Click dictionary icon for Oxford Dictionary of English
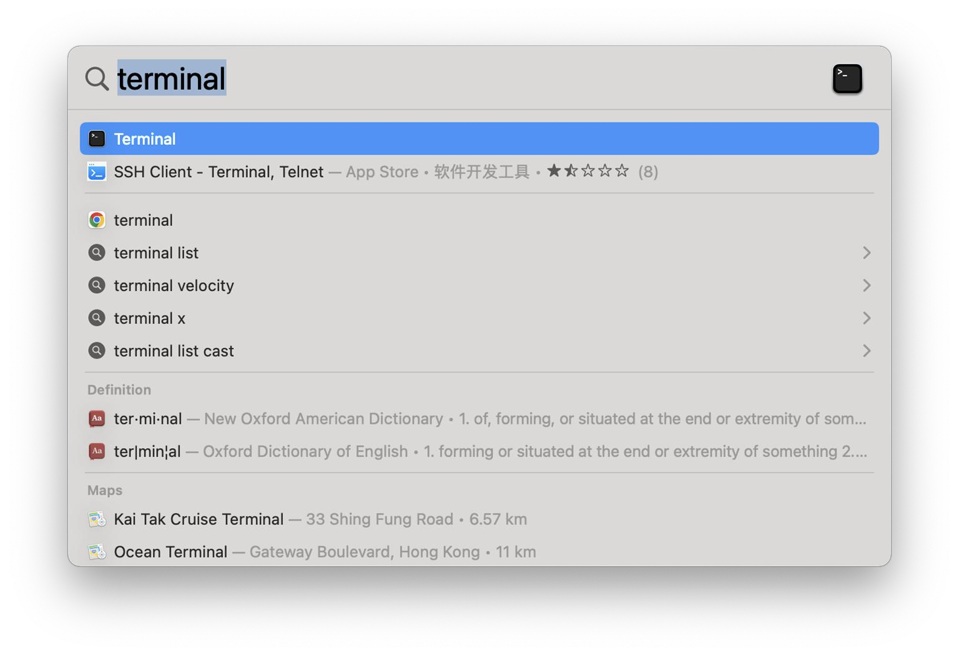 (x=97, y=451)
